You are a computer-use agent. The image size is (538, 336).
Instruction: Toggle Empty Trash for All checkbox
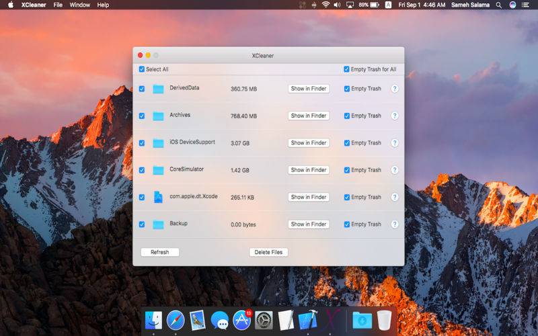click(346, 69)
